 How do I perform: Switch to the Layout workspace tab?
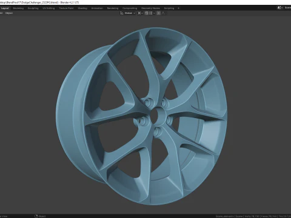pos(4,8)
